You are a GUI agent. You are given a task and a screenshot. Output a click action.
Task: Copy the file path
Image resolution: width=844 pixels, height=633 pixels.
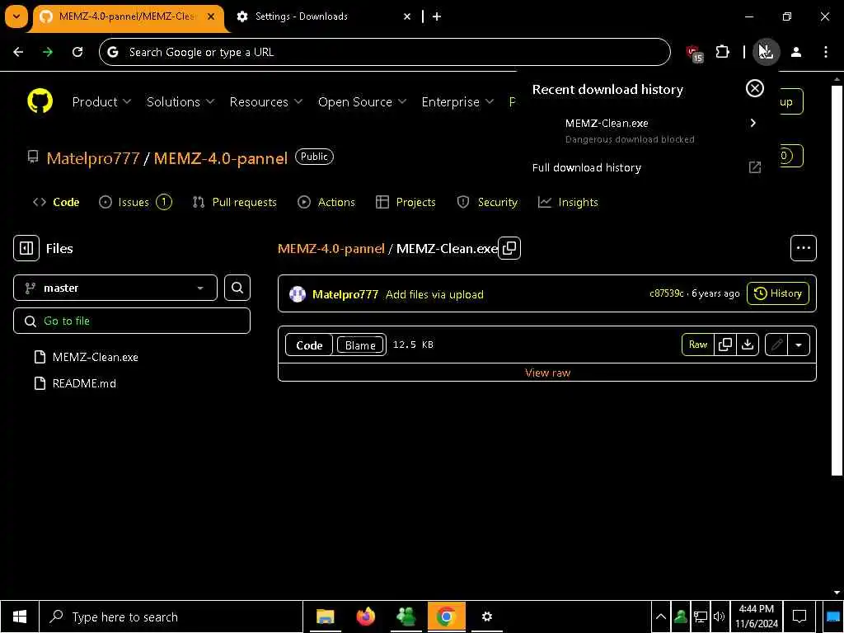coord(509,248)
